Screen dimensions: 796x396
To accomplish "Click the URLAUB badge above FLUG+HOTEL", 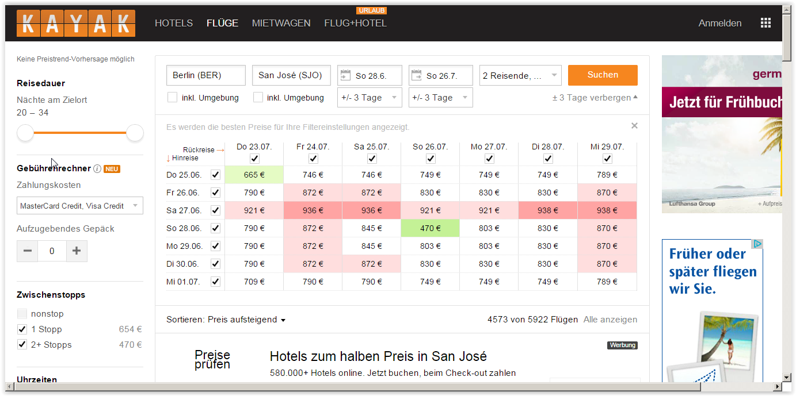I will (371, 11).
